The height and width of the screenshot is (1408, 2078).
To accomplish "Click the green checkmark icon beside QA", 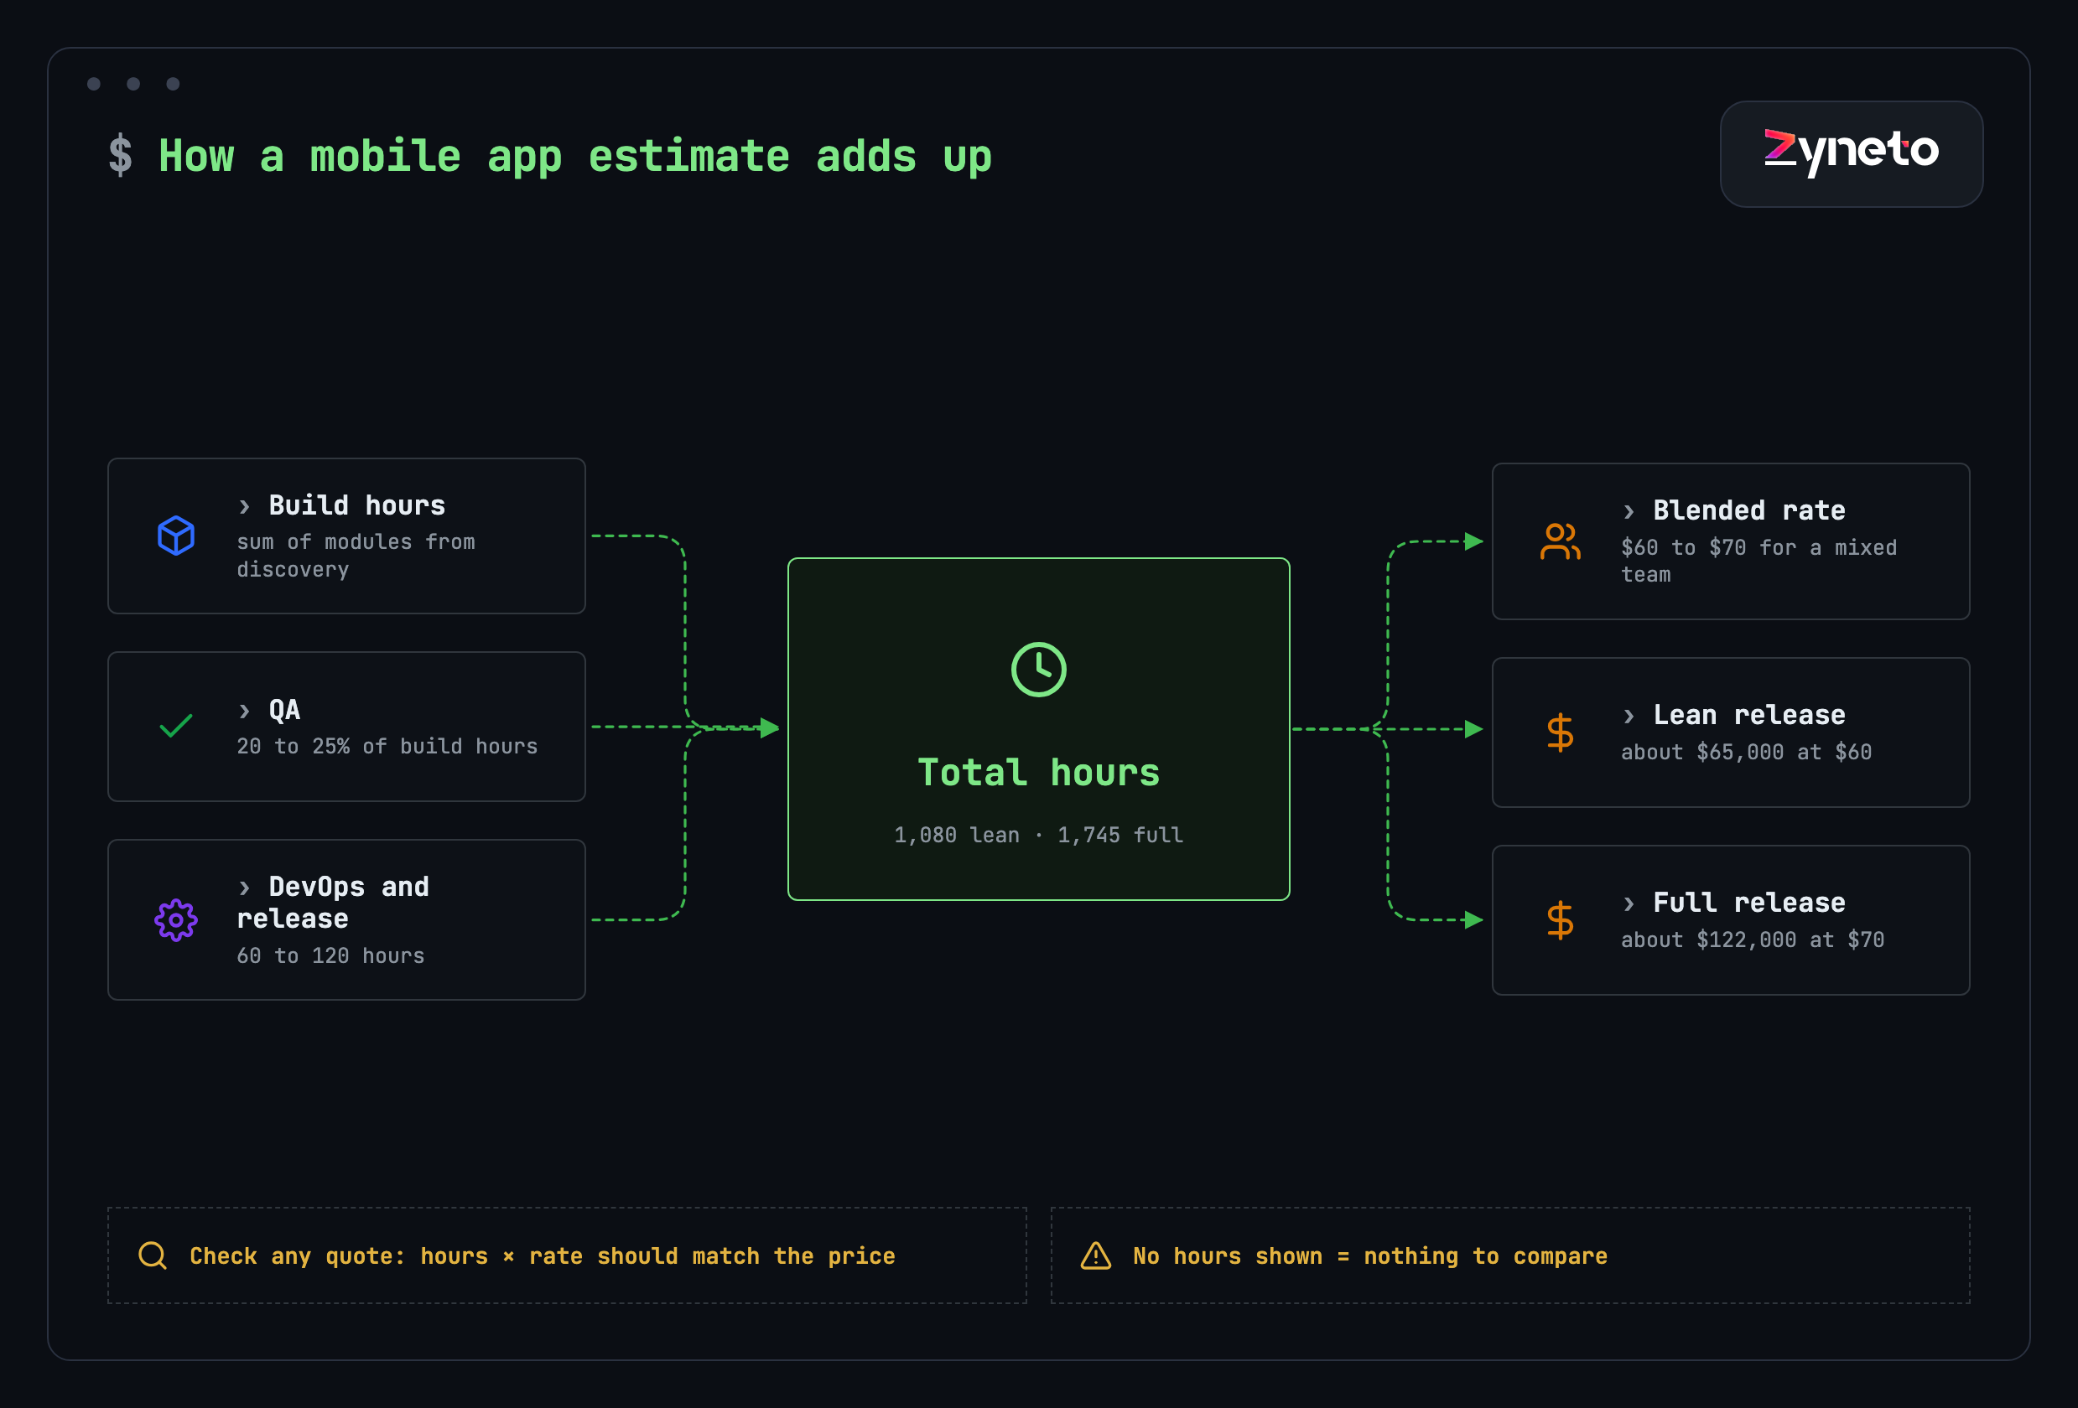I will 176,727.
